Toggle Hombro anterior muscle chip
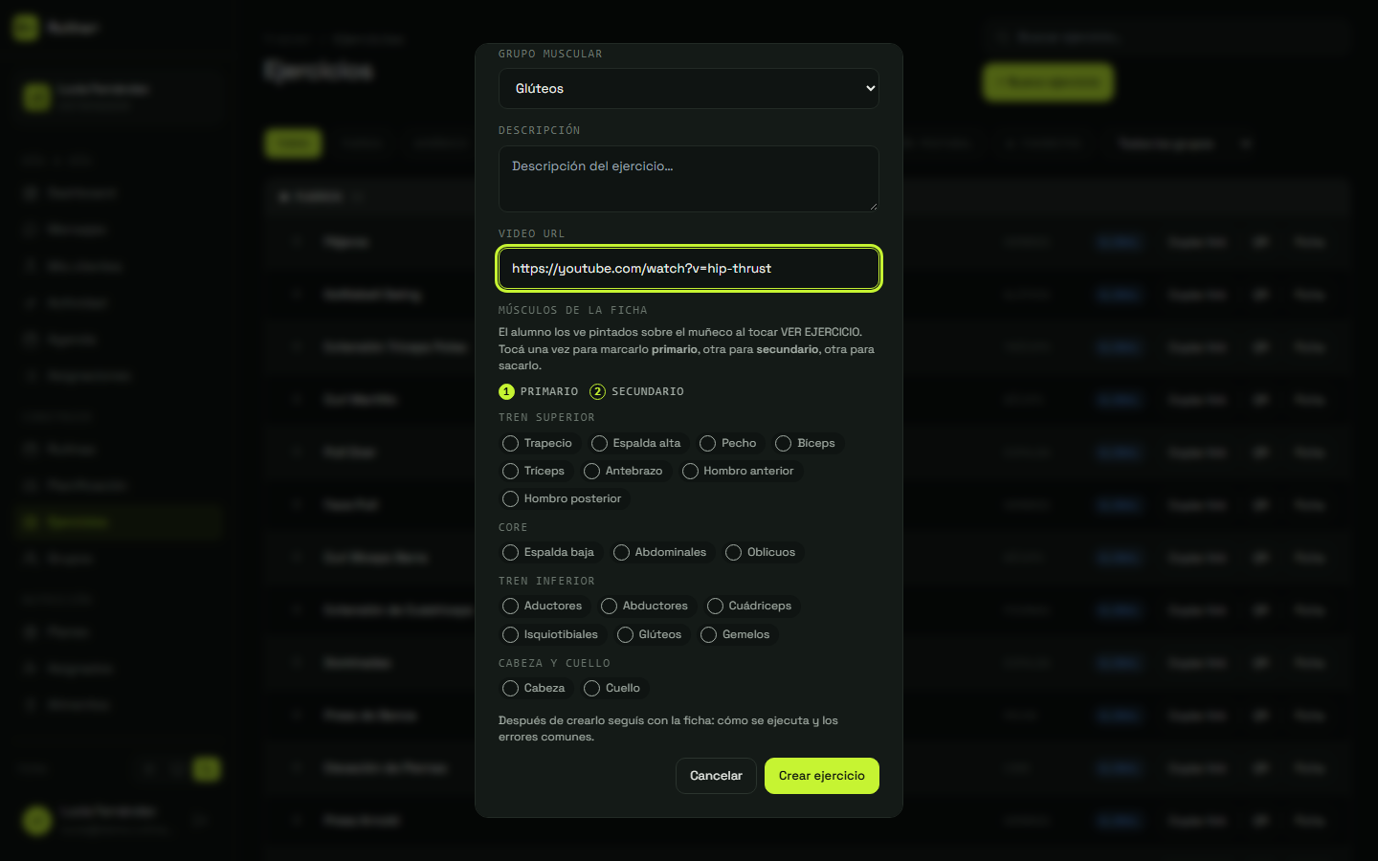Screen dimensions: 1378x861 tap(739, 471)
